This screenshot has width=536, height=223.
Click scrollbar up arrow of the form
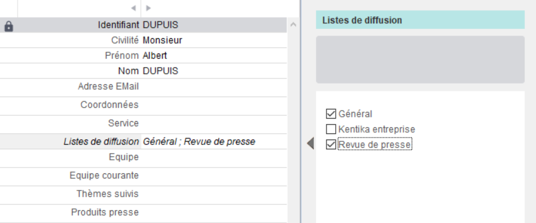pyautogui.click(x=293, y=25)
